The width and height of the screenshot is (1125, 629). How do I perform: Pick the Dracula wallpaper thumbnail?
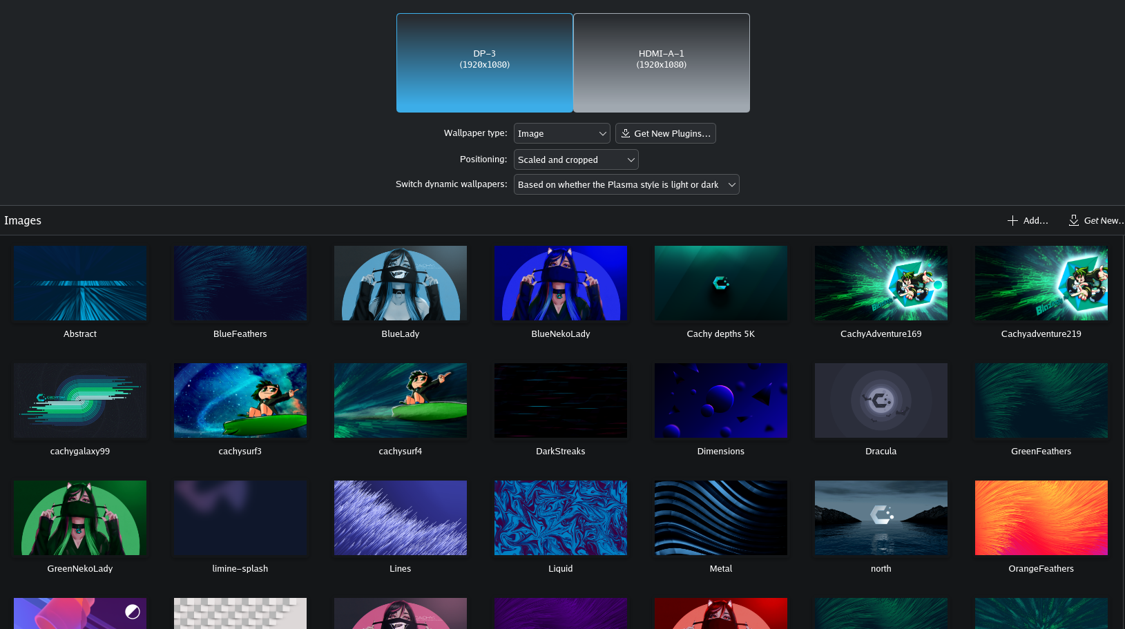click(x=881, y=400)
